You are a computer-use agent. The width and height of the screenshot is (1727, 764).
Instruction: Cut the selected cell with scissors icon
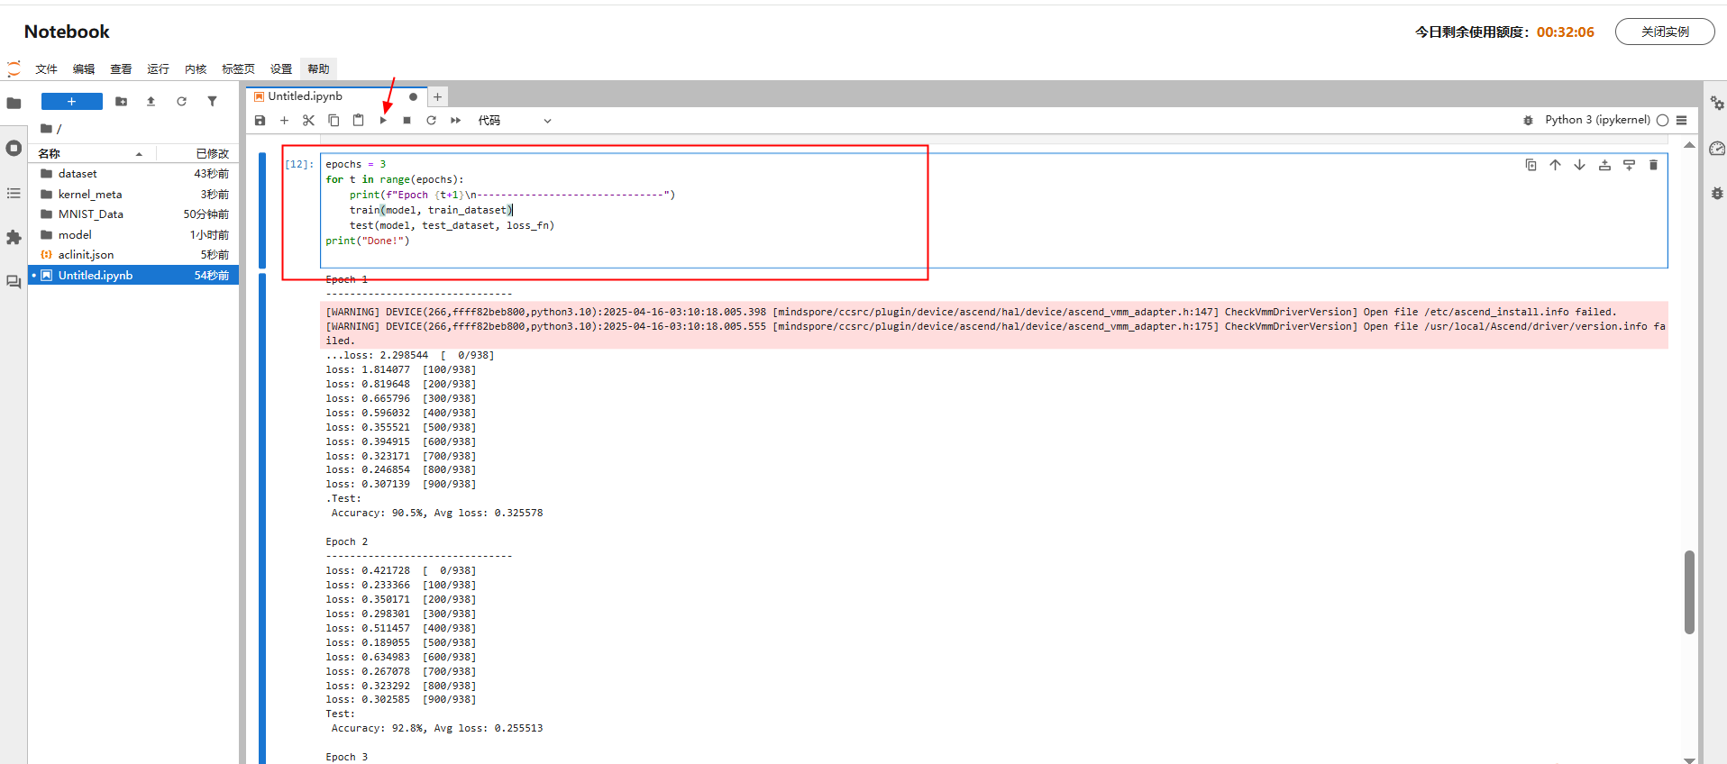tap(308, 120)
